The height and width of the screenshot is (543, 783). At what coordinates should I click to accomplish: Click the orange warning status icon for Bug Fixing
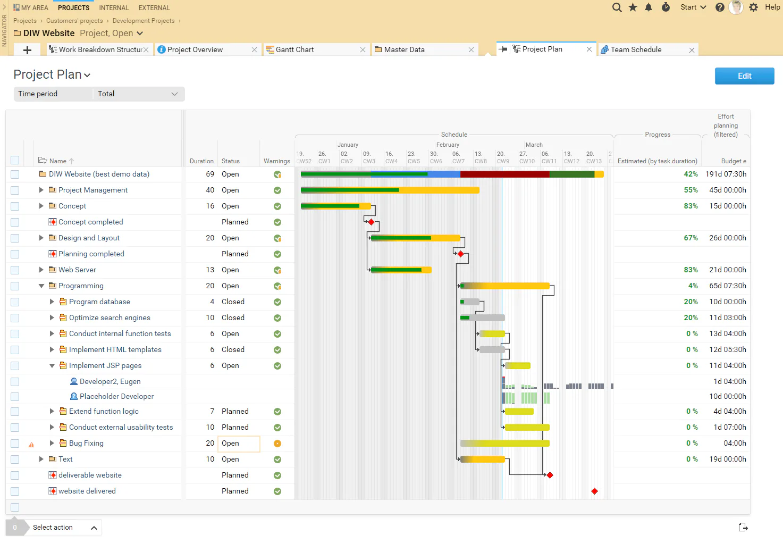tap(277, 444)
